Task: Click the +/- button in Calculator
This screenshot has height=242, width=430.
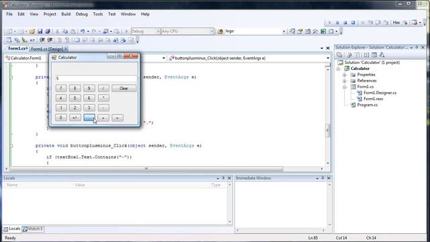Action: pos(75,118)
